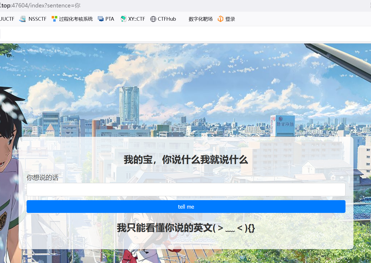The image size is (371, 263).
Task: Open the JUCTF bookmark
Action: point(7,19)
